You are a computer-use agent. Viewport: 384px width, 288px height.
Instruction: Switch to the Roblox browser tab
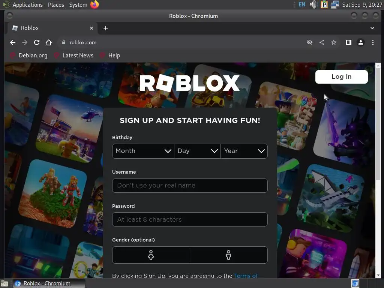(52, 28)
